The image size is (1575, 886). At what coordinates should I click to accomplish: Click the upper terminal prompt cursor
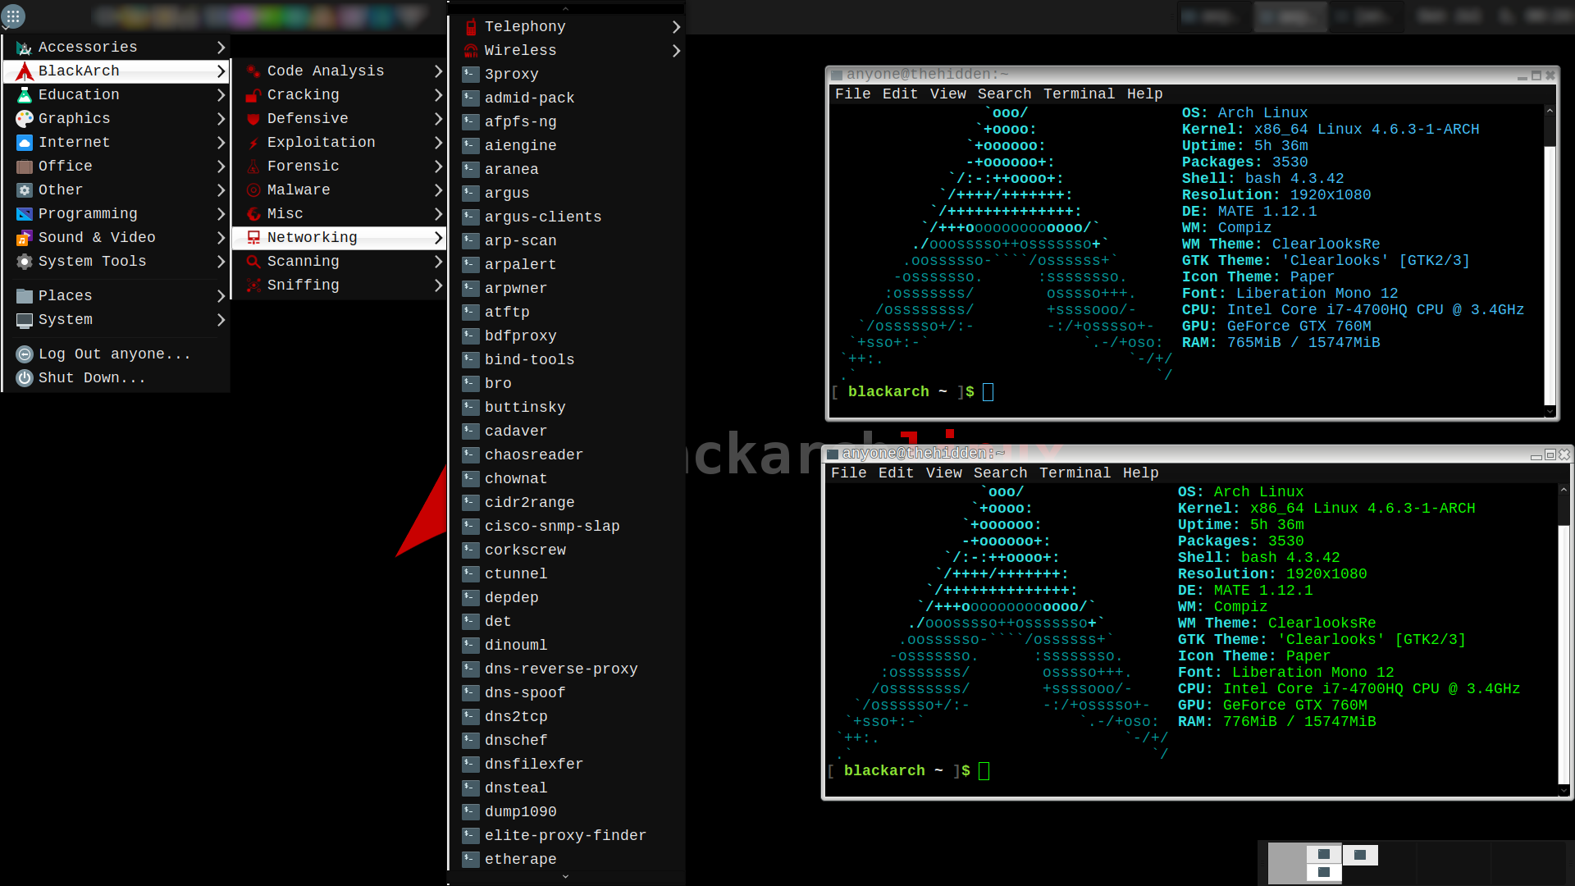point(988,392)
